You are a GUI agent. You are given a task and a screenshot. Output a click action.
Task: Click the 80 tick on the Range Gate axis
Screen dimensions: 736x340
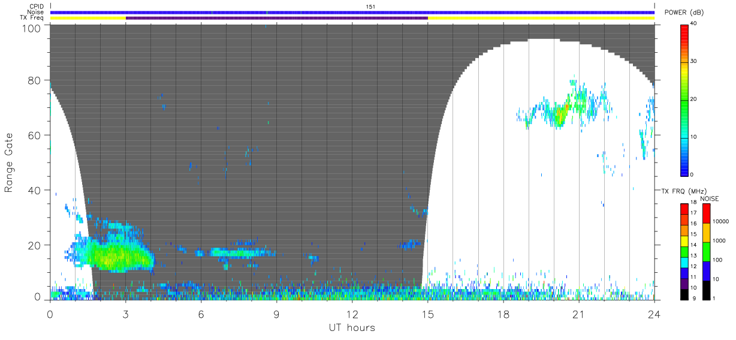(x=35, y=80)
